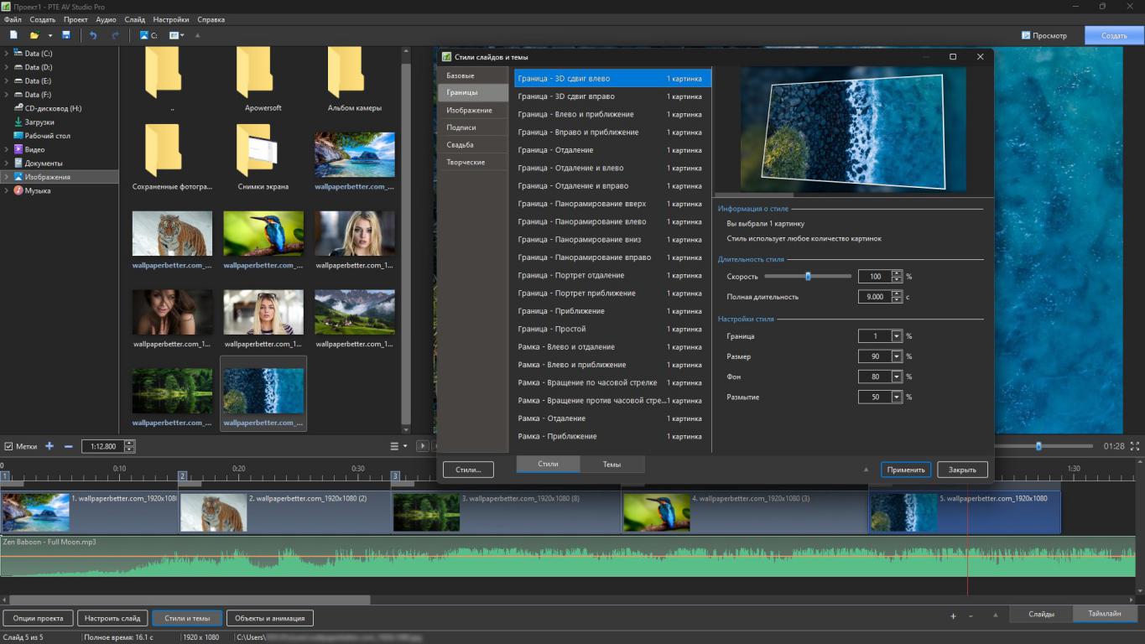Click the save project floppy disk icon

click(66, 35)
